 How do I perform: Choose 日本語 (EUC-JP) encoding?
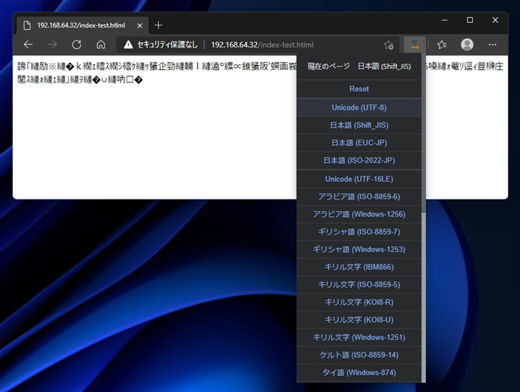(359, 143)
